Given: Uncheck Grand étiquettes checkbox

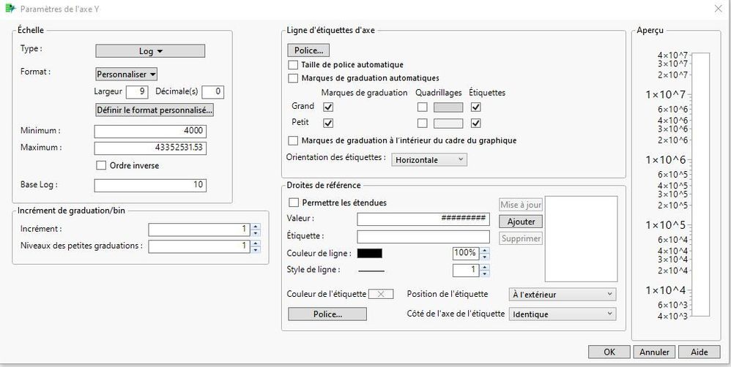Looking at the screenshot, I should [x=475, y=107].
